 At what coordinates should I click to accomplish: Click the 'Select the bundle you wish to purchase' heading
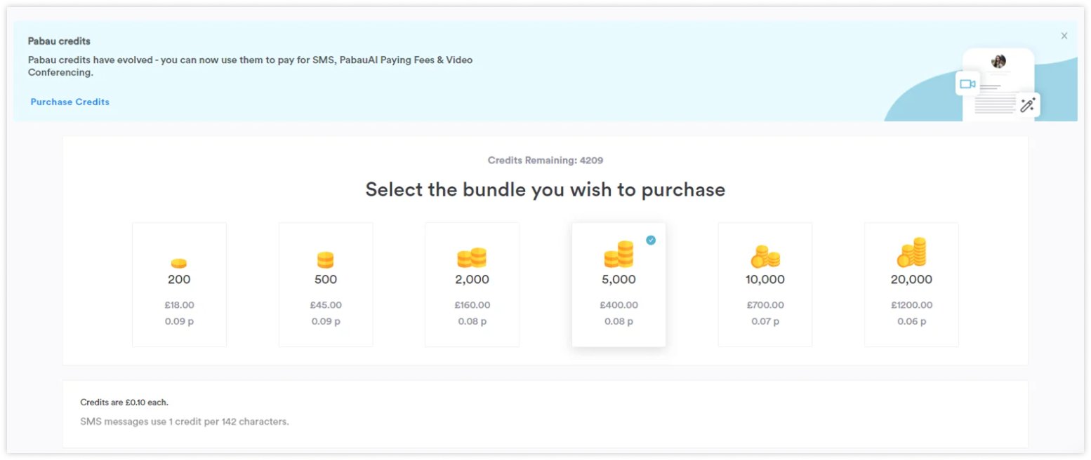(x=545, y=189)
